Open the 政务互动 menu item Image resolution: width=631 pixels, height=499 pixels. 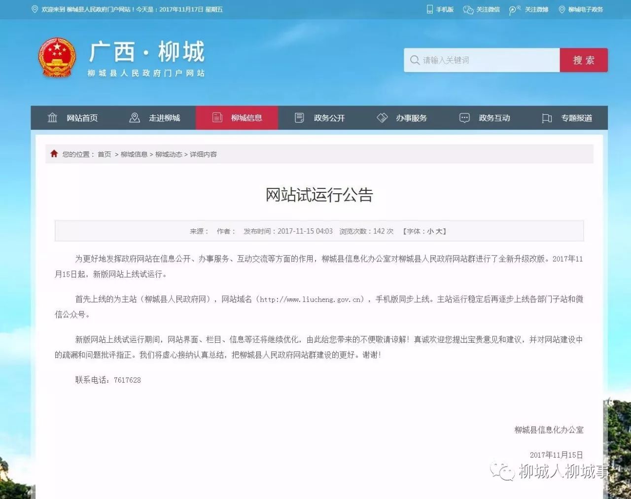(x=494, y=118)
